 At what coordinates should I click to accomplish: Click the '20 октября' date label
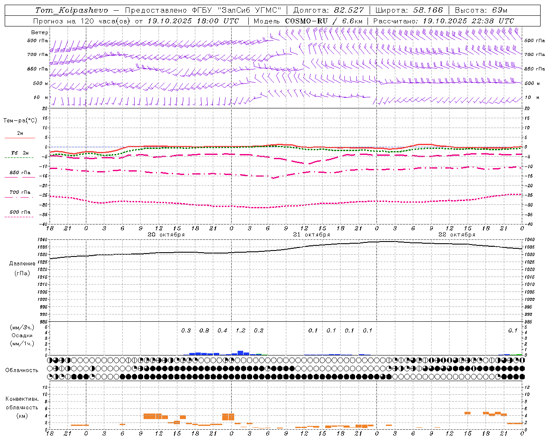[166, 235]
